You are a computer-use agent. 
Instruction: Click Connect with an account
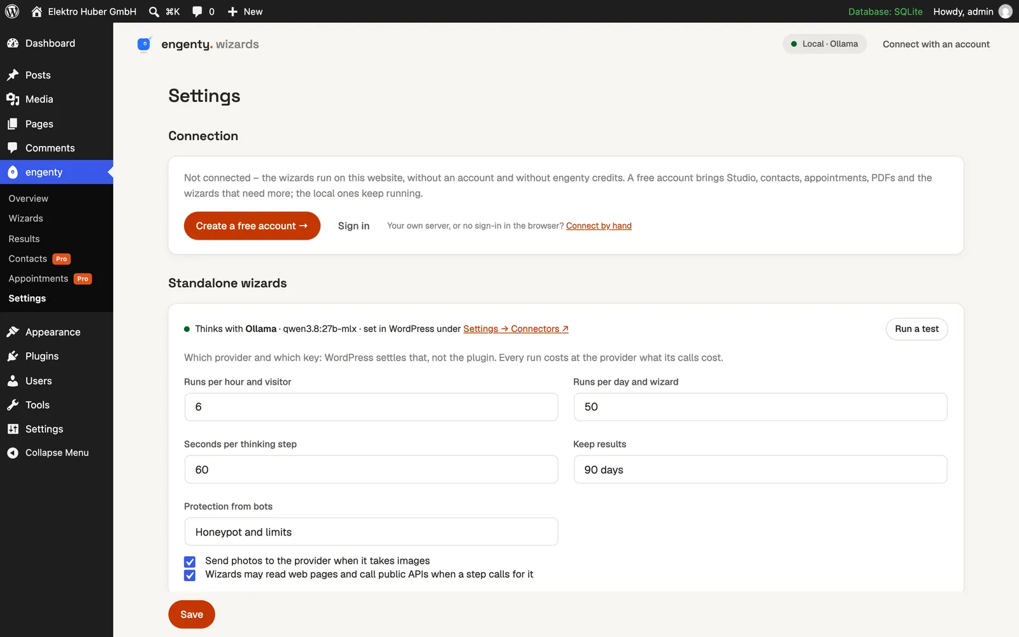tap(936, 44)
